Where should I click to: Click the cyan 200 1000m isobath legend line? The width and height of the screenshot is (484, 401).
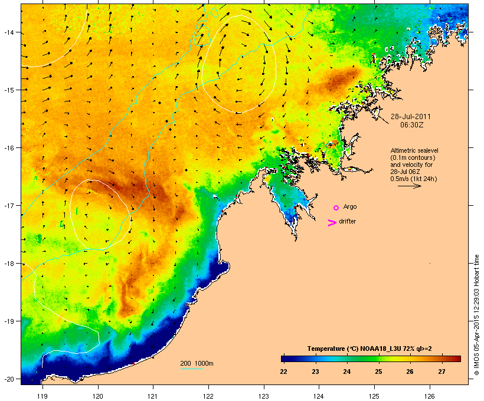pos(192,369)
